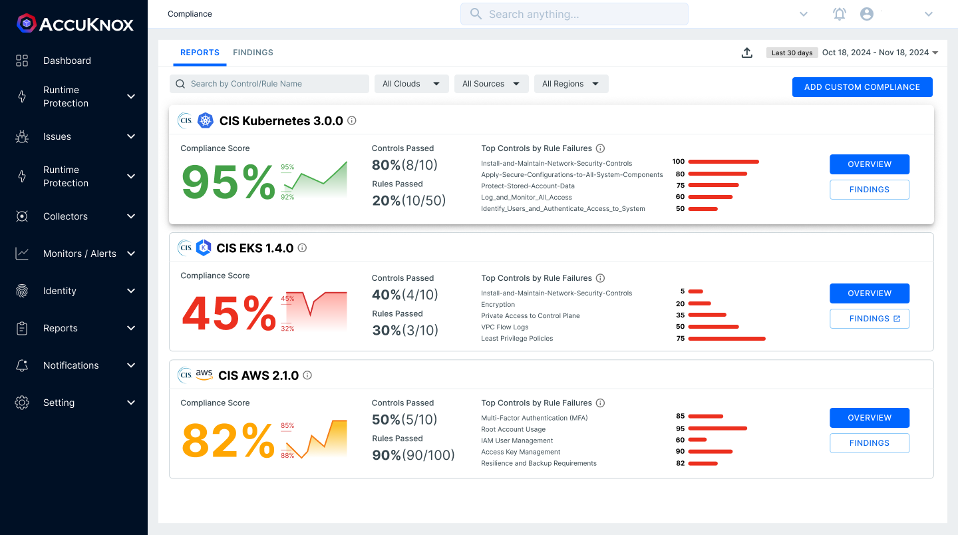Focus Search by Control/Rule Name field

pyautogui.click(x=269, y=84)
